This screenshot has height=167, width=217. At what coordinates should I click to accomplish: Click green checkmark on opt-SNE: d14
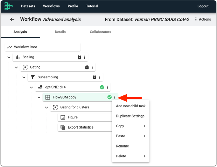point(102,87)
